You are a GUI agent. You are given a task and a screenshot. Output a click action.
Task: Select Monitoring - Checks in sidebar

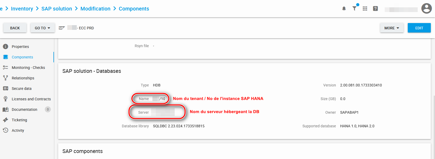point(28,68)
